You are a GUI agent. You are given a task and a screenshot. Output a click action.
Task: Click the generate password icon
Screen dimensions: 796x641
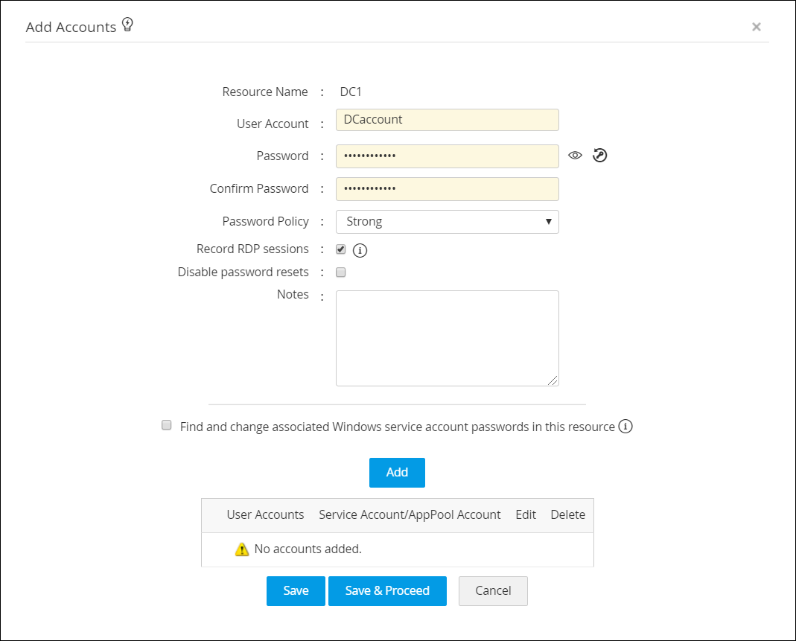click(x=600, y=156)
